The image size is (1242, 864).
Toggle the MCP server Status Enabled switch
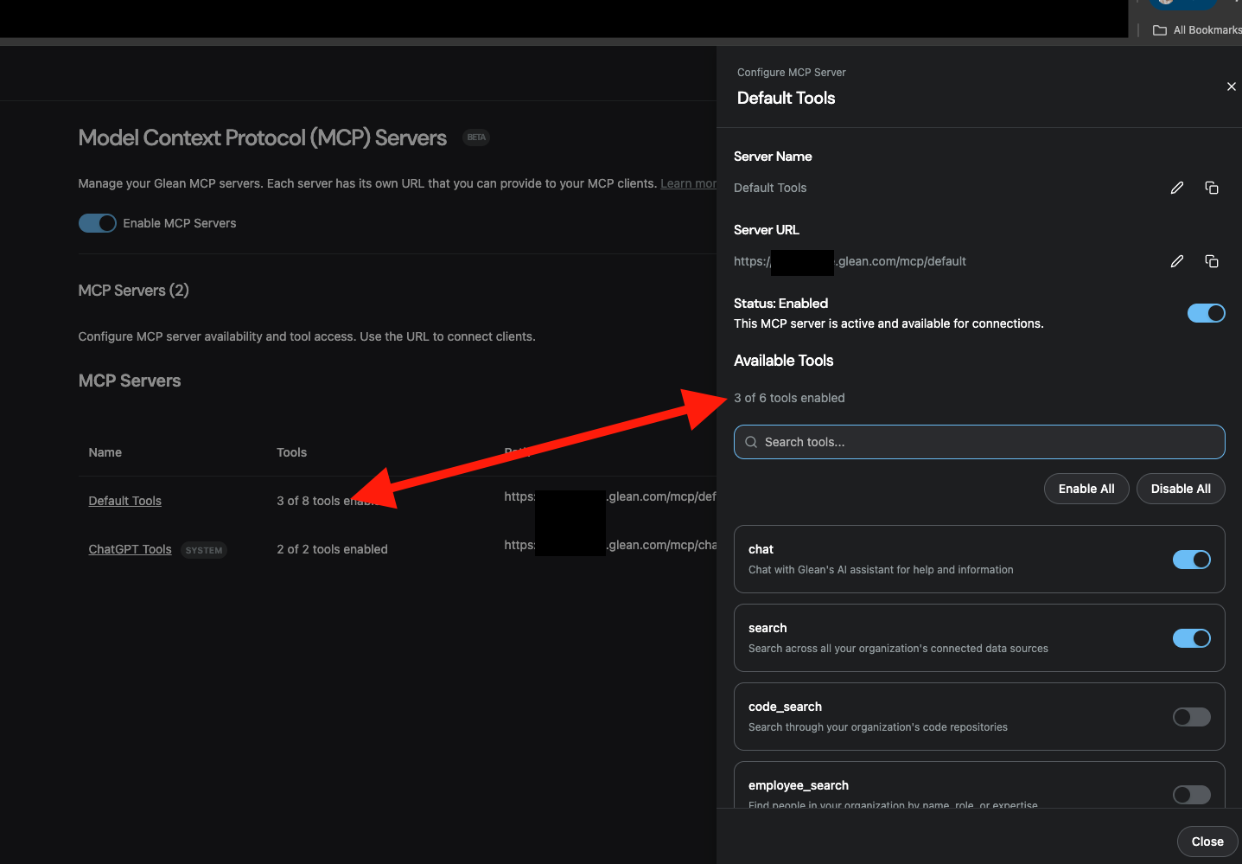tap(1206, 313)
